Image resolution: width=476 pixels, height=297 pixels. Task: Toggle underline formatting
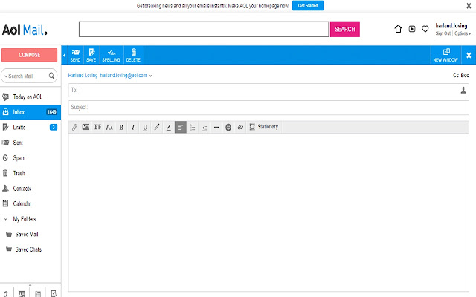point(145,127)
